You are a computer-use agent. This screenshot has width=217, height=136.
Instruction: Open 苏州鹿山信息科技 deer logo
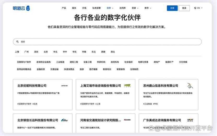tap(190, 86)
